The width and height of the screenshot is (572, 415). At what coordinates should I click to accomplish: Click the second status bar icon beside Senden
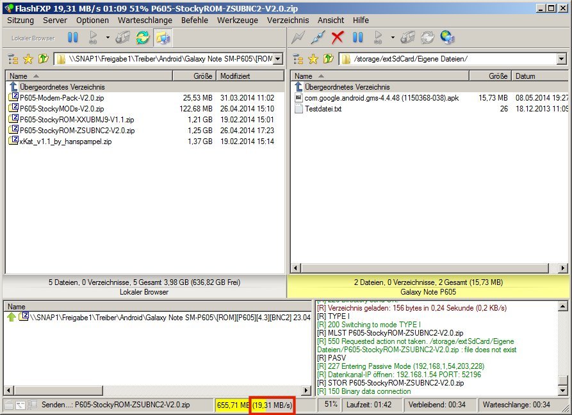pyautogui.click(x=20, y=405)
